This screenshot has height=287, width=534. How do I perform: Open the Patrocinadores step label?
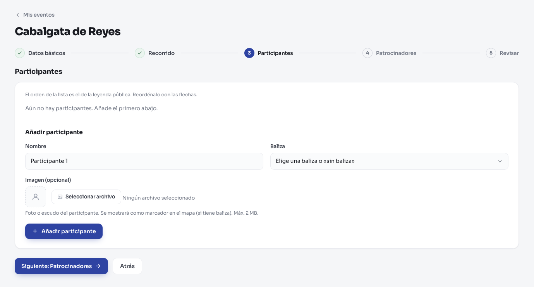tap(396, 53)
